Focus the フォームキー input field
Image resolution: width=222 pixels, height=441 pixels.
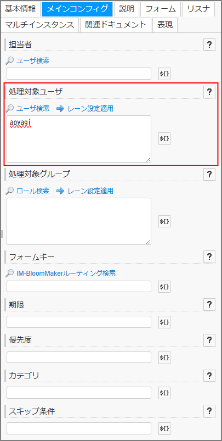point(79,287)
